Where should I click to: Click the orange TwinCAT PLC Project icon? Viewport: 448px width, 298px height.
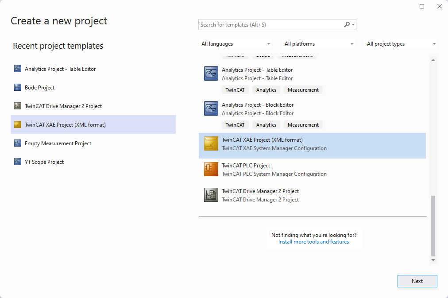211,169
